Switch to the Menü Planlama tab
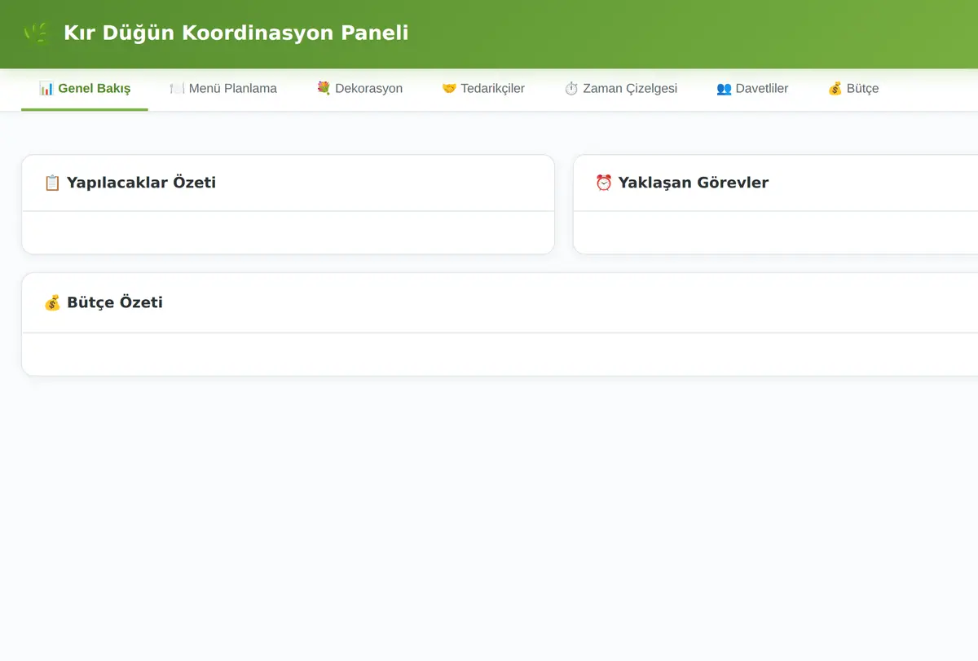Screen dimensions: 978x661 tap(223, 89)
